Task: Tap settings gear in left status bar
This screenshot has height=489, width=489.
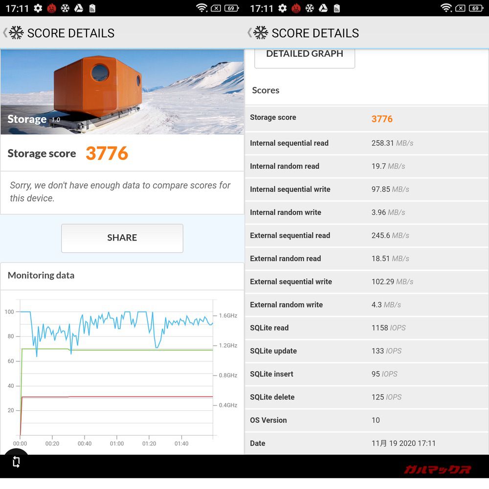Action: tap(38, 8)
